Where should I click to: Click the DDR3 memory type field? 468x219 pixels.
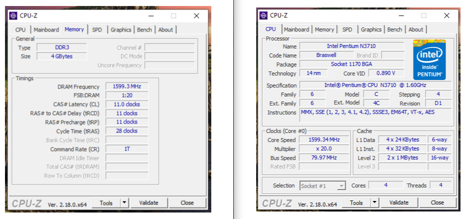(x=62, y=47)
